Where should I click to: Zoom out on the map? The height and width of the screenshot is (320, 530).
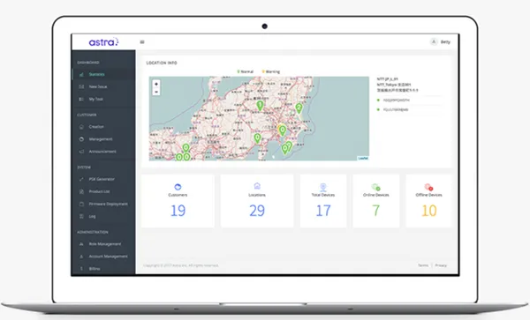click(156, 92)
